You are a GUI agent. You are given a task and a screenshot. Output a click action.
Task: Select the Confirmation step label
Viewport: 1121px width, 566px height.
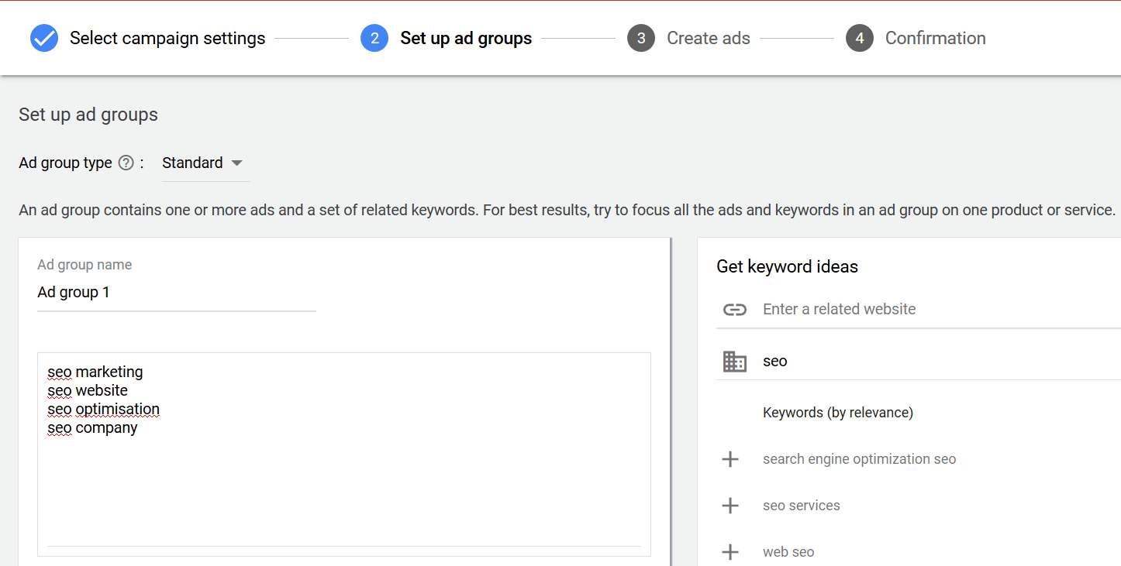pos(936,37)
